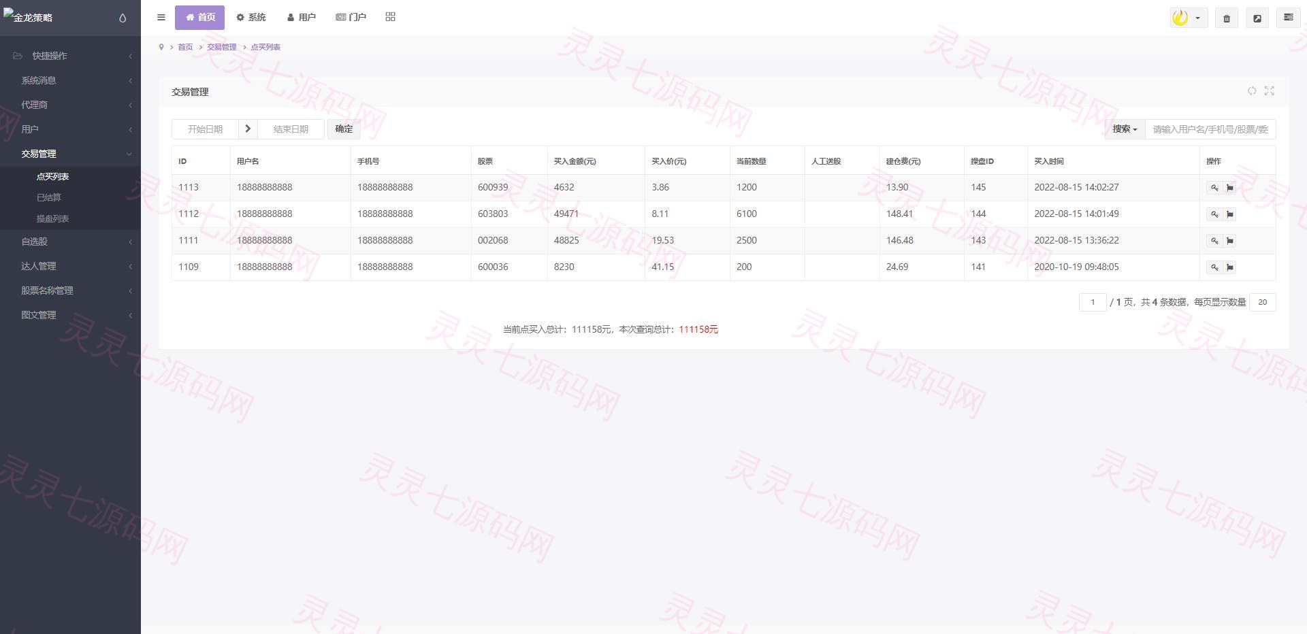Viewport: 1307px width, 634px height.
Task: Click the 交易管理 breadcrumb link
Action: tap(221, 47)
